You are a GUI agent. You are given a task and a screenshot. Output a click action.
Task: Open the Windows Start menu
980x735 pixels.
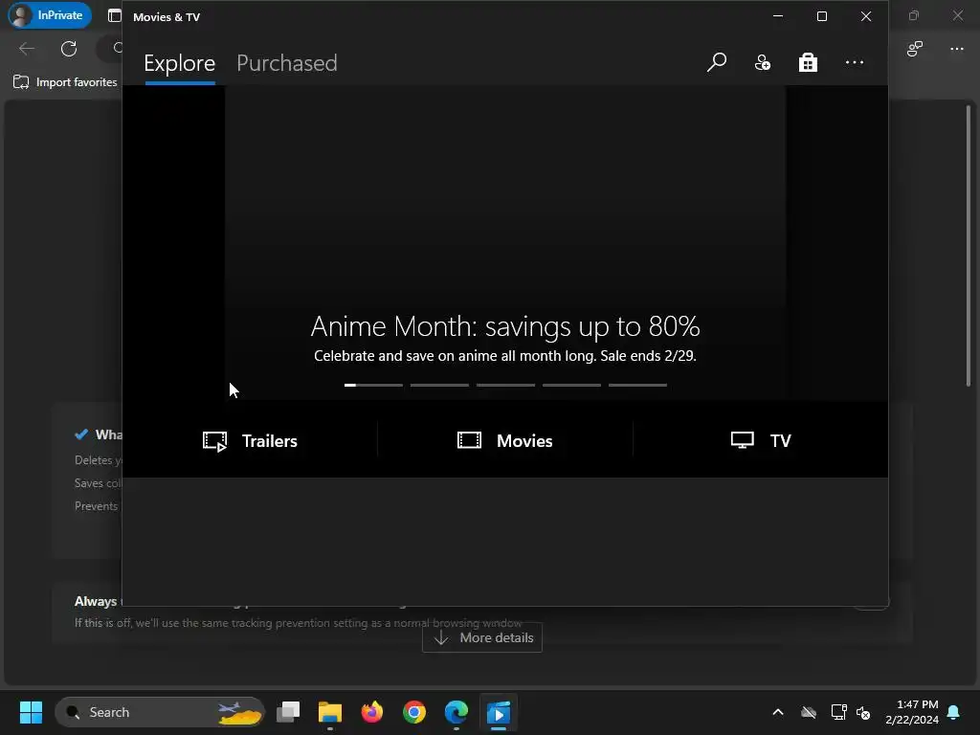click(x=31, y=712)
